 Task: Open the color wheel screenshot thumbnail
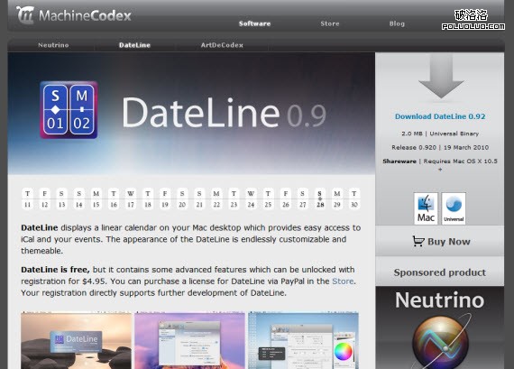coord(304,340)
